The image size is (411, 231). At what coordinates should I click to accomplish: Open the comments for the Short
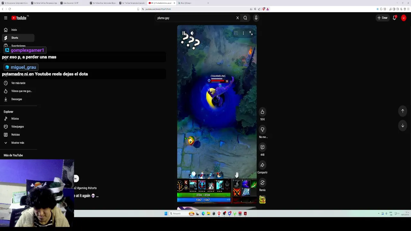pos(262,147)
